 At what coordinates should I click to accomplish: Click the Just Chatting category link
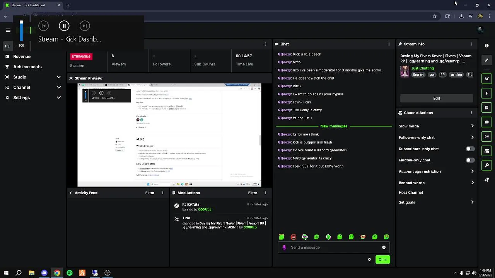tap(422, 68)
